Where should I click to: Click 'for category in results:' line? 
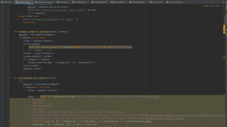37,60
